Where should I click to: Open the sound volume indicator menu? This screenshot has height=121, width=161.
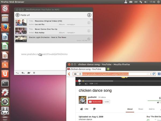[146, 2]
